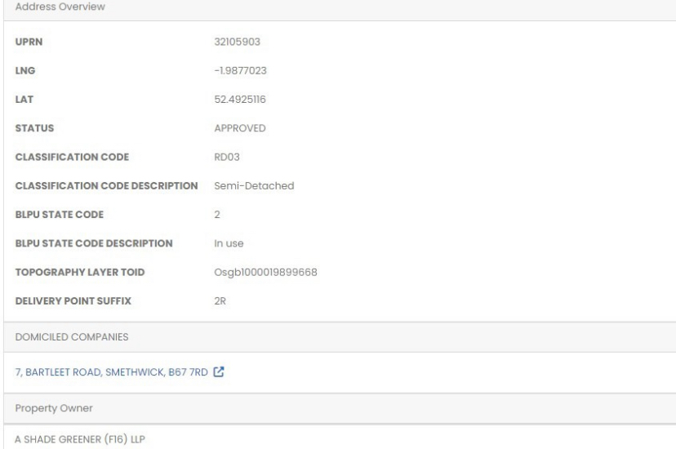This screenshot has width=676, height=449.
Task: Click the TOPOGRAPHY LAYER TOID label
Action: tap(80, 273)
